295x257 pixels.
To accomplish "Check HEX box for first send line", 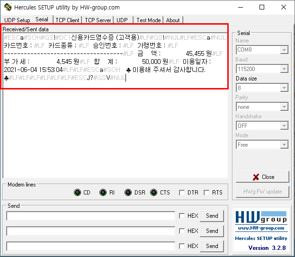I will pyautogui.click(x=182, y=216).
